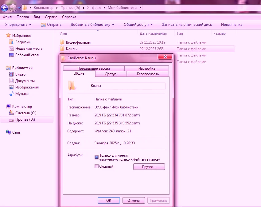
Task: Switch to Предыдущие версии tab
Action: (x=94, y=68)
